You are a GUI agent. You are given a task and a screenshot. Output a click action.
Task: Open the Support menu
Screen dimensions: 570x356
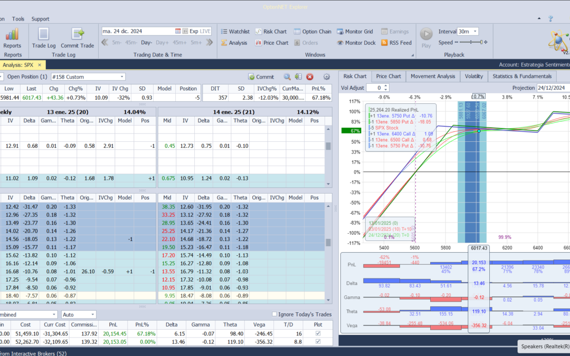click(x=40, y=19)
